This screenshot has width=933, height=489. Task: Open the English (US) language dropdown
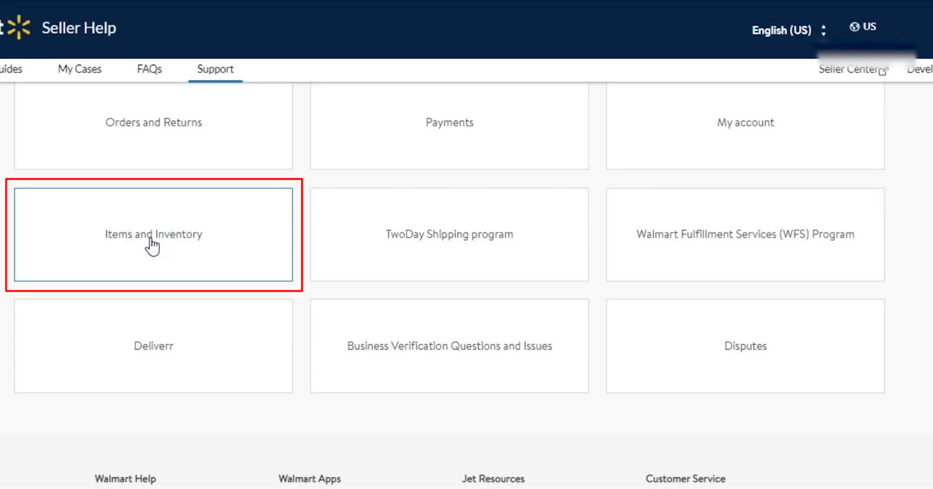(788, 30)
